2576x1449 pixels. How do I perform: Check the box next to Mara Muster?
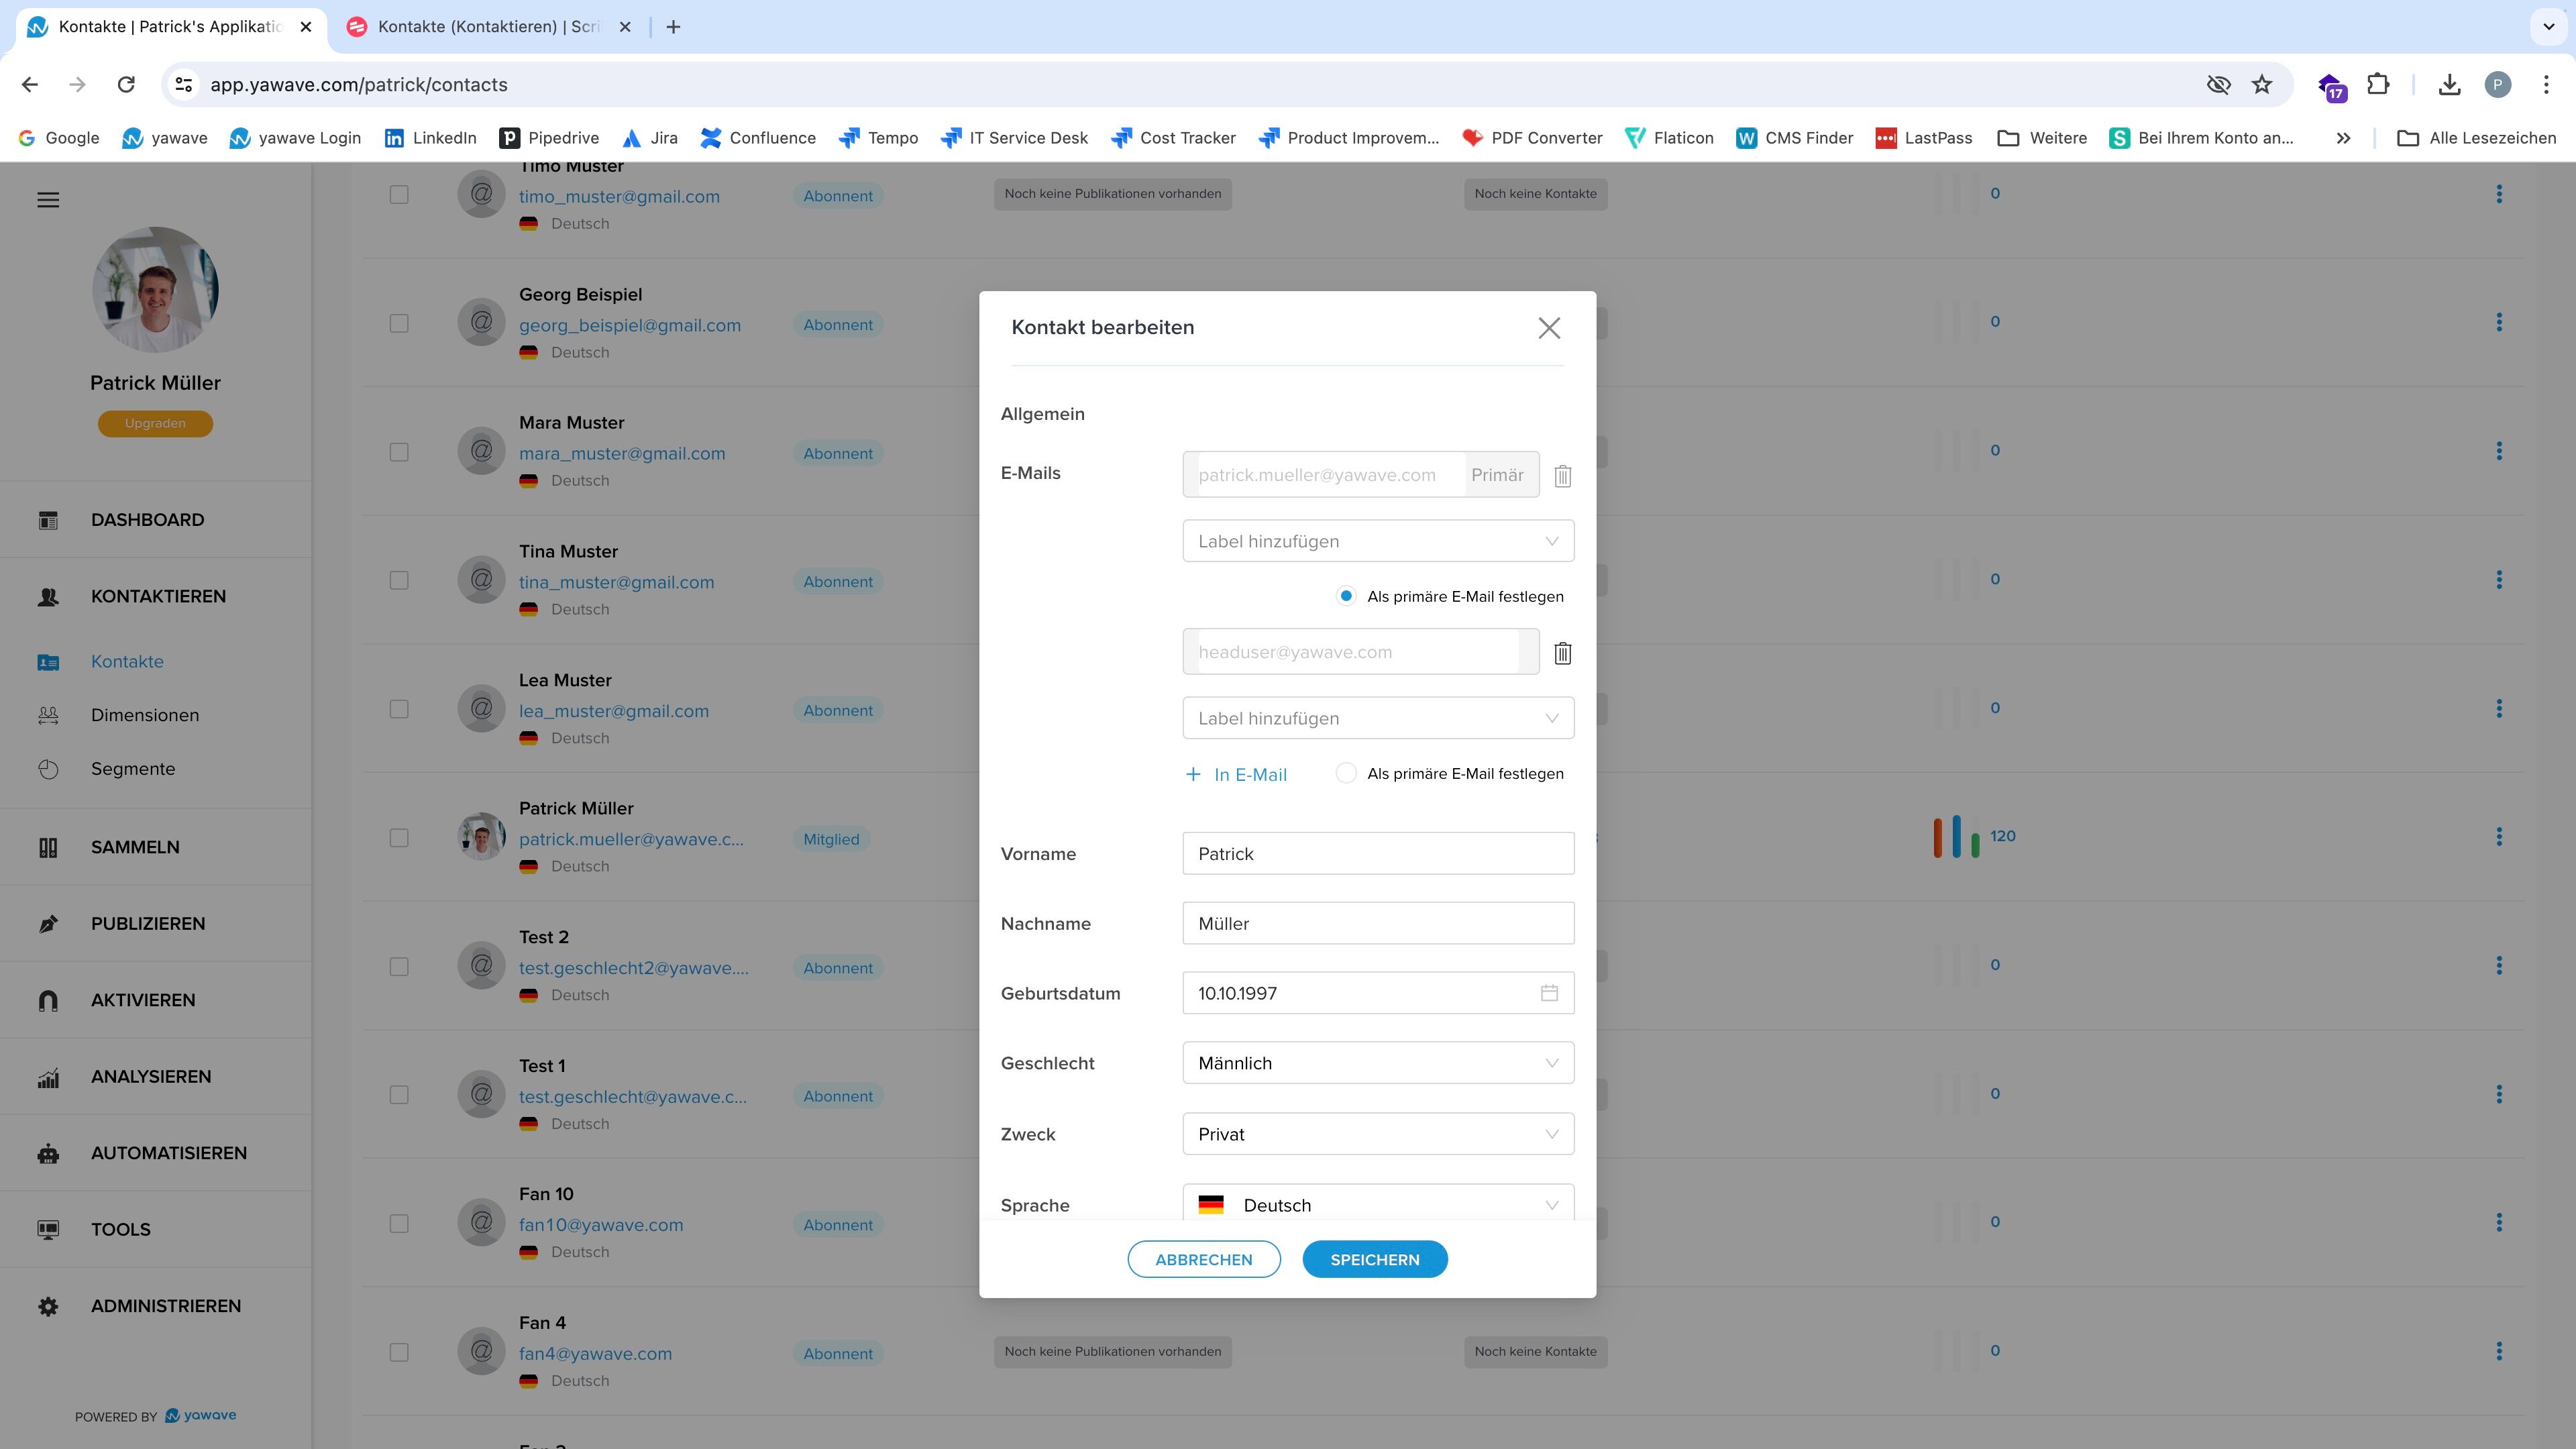point(399,452)
